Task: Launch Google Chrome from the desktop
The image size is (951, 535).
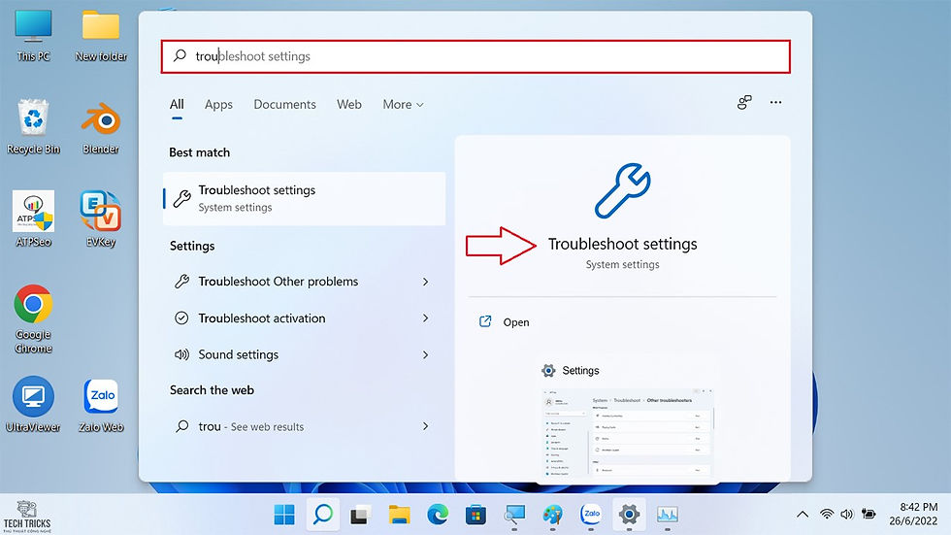Action: coord(33,319)
